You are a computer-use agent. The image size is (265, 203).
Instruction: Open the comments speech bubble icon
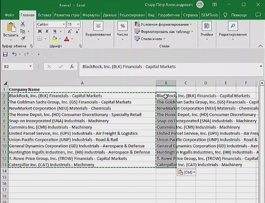tap(258, 15)
